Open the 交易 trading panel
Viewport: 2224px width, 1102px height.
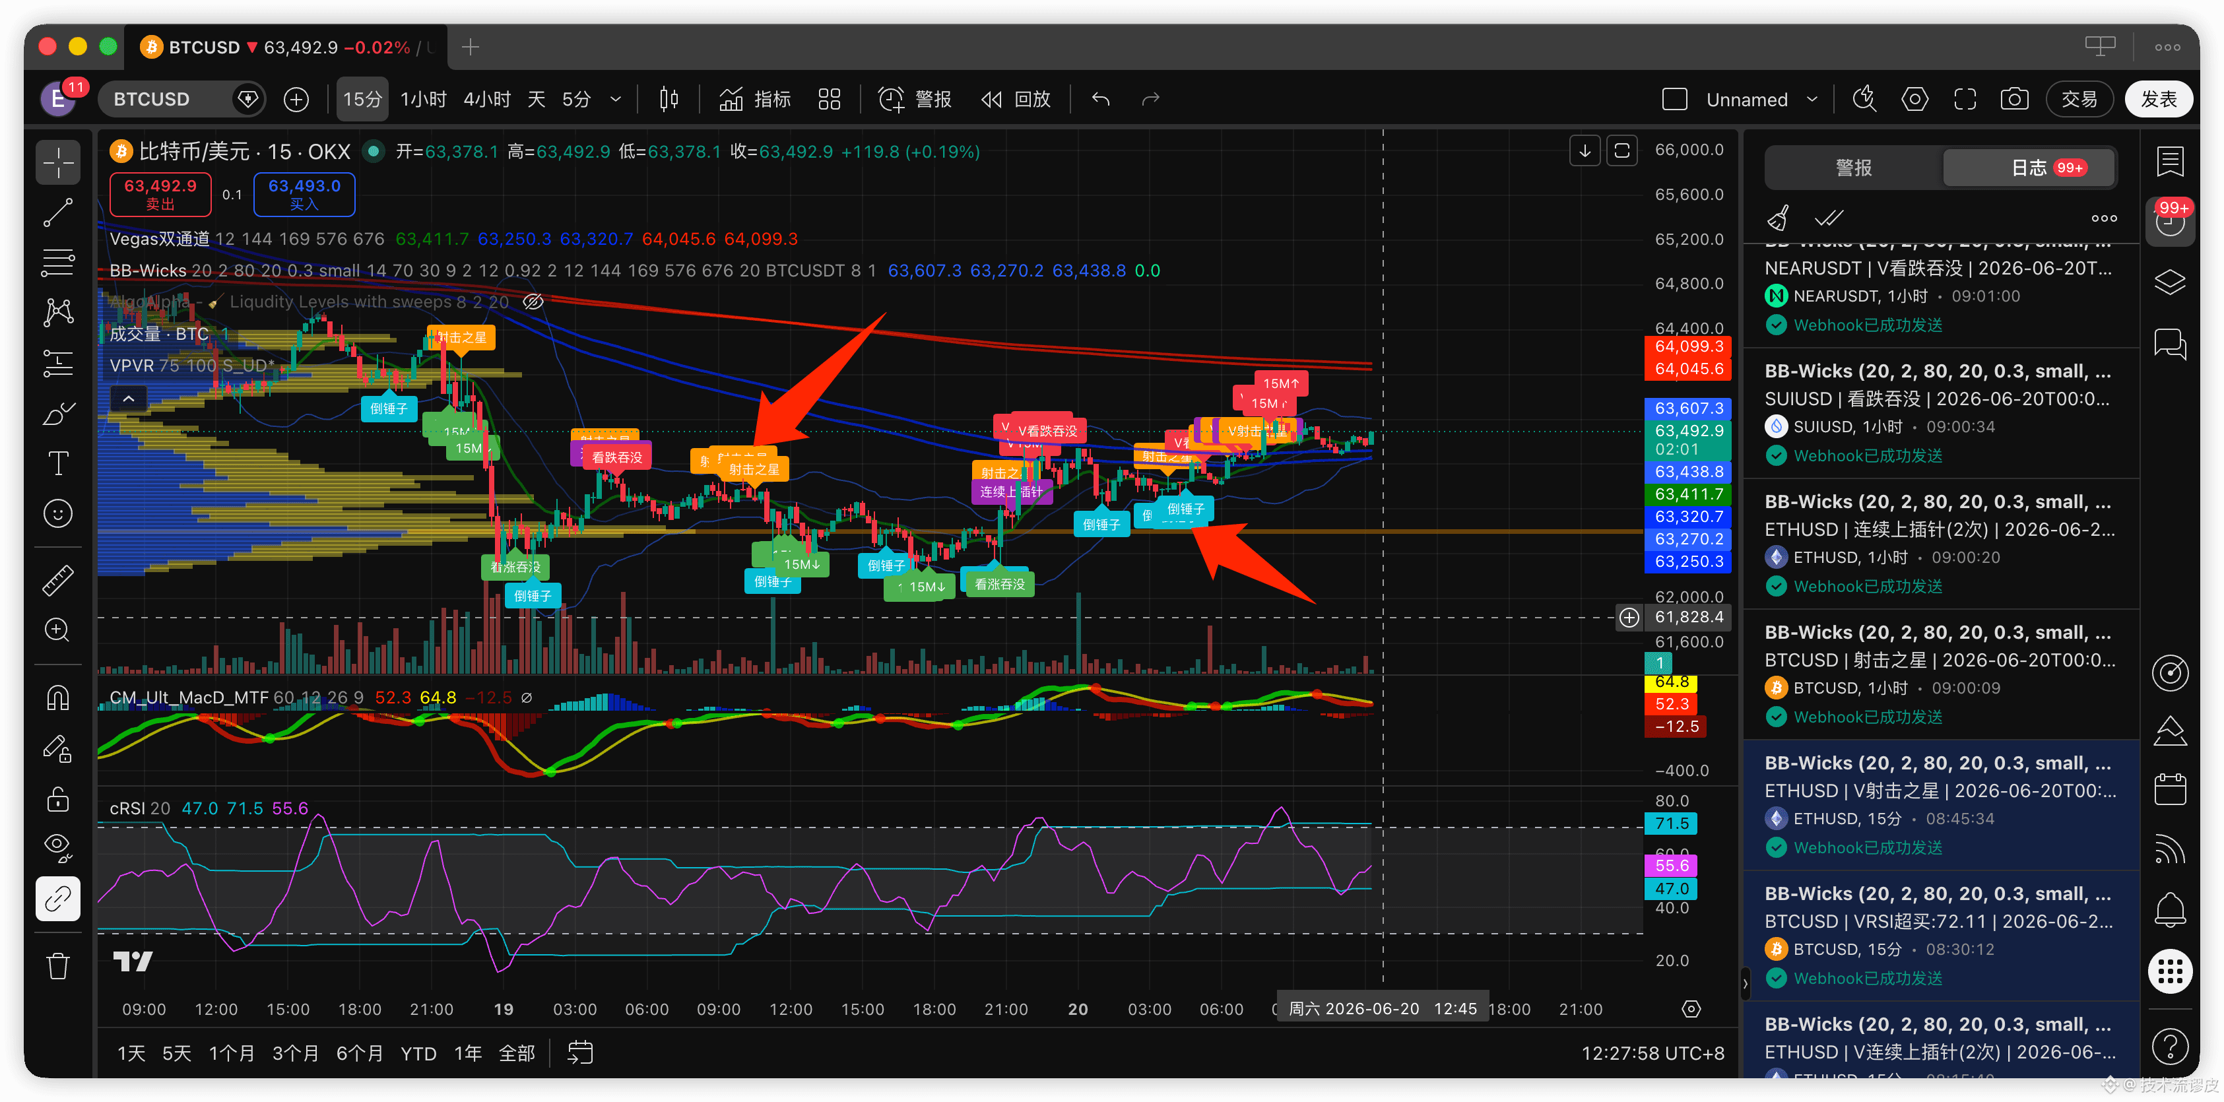pos(2080,99)
